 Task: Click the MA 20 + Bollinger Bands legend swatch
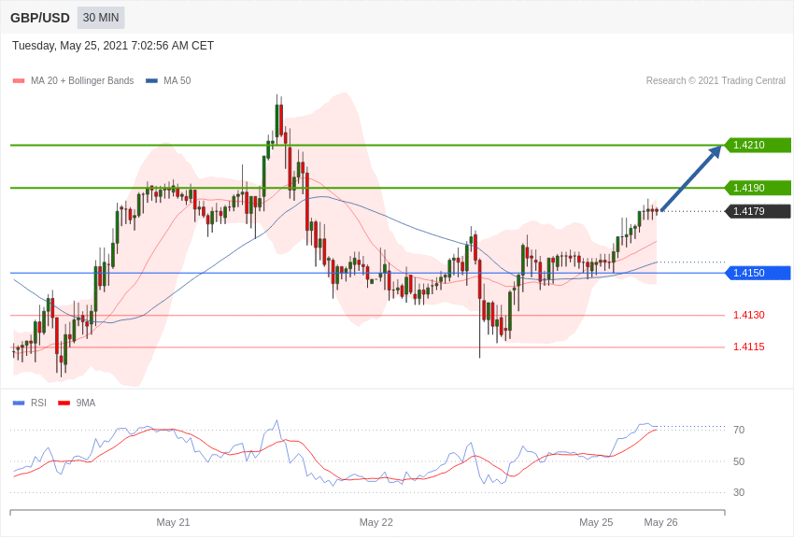click(x=19, y=80)
